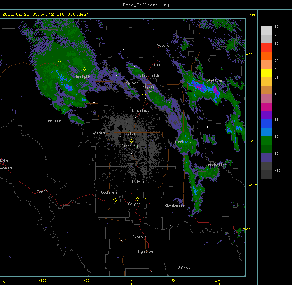Image resolution: width=292 pixels, height=285 pixels.
Task: Select the orange 60 dBZ legend swatch
Action: click(x=266, y=56)
